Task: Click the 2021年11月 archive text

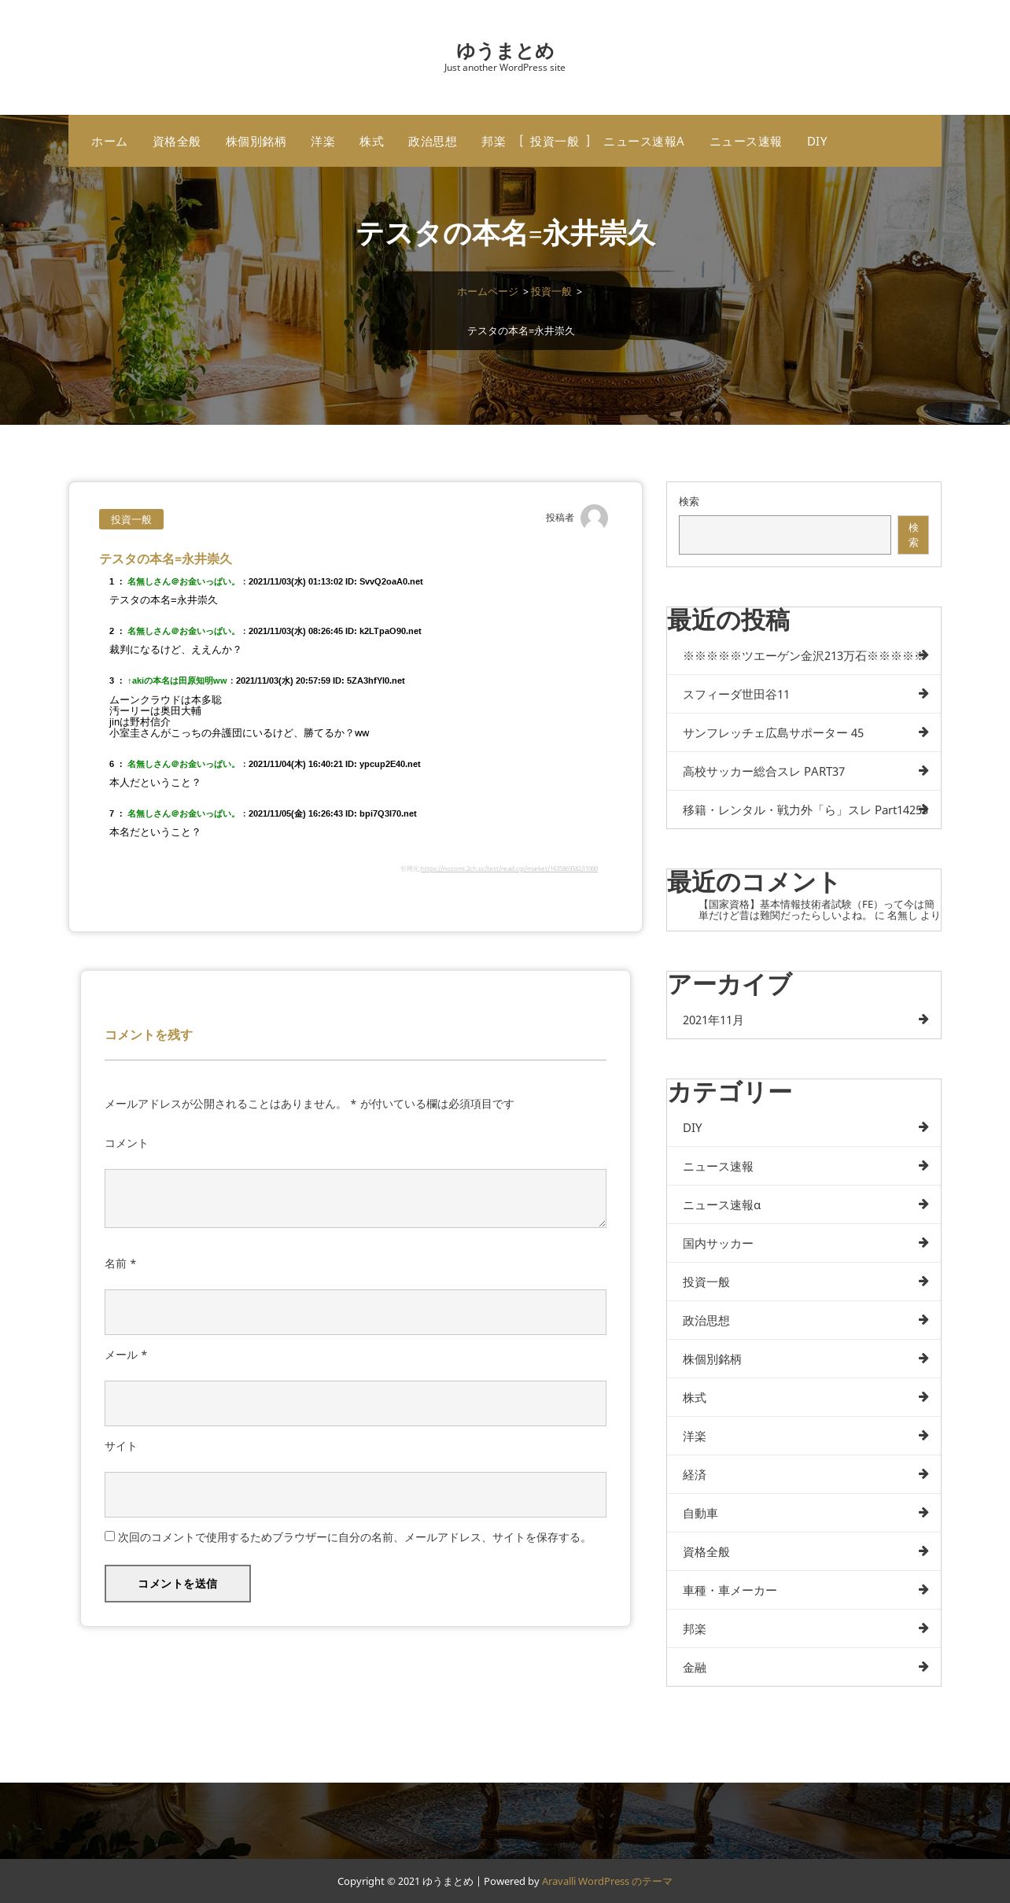Action: click(713, 1020)
